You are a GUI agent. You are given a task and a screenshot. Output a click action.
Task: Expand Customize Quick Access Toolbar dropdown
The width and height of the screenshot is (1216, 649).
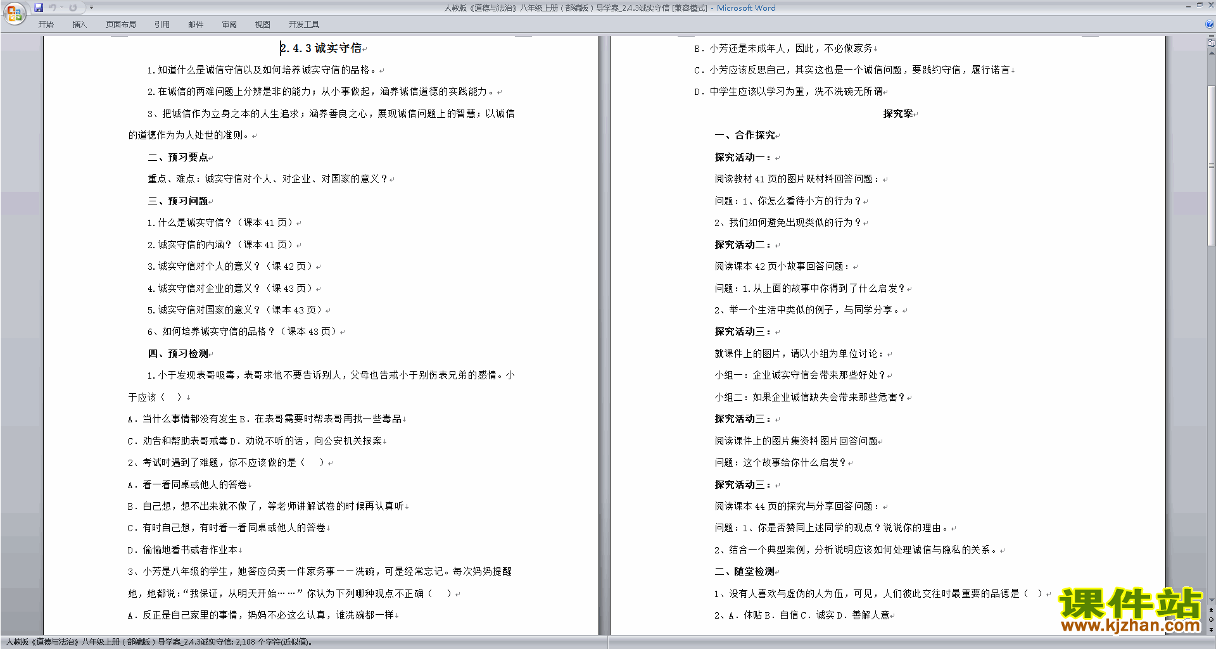coord(91,8)
